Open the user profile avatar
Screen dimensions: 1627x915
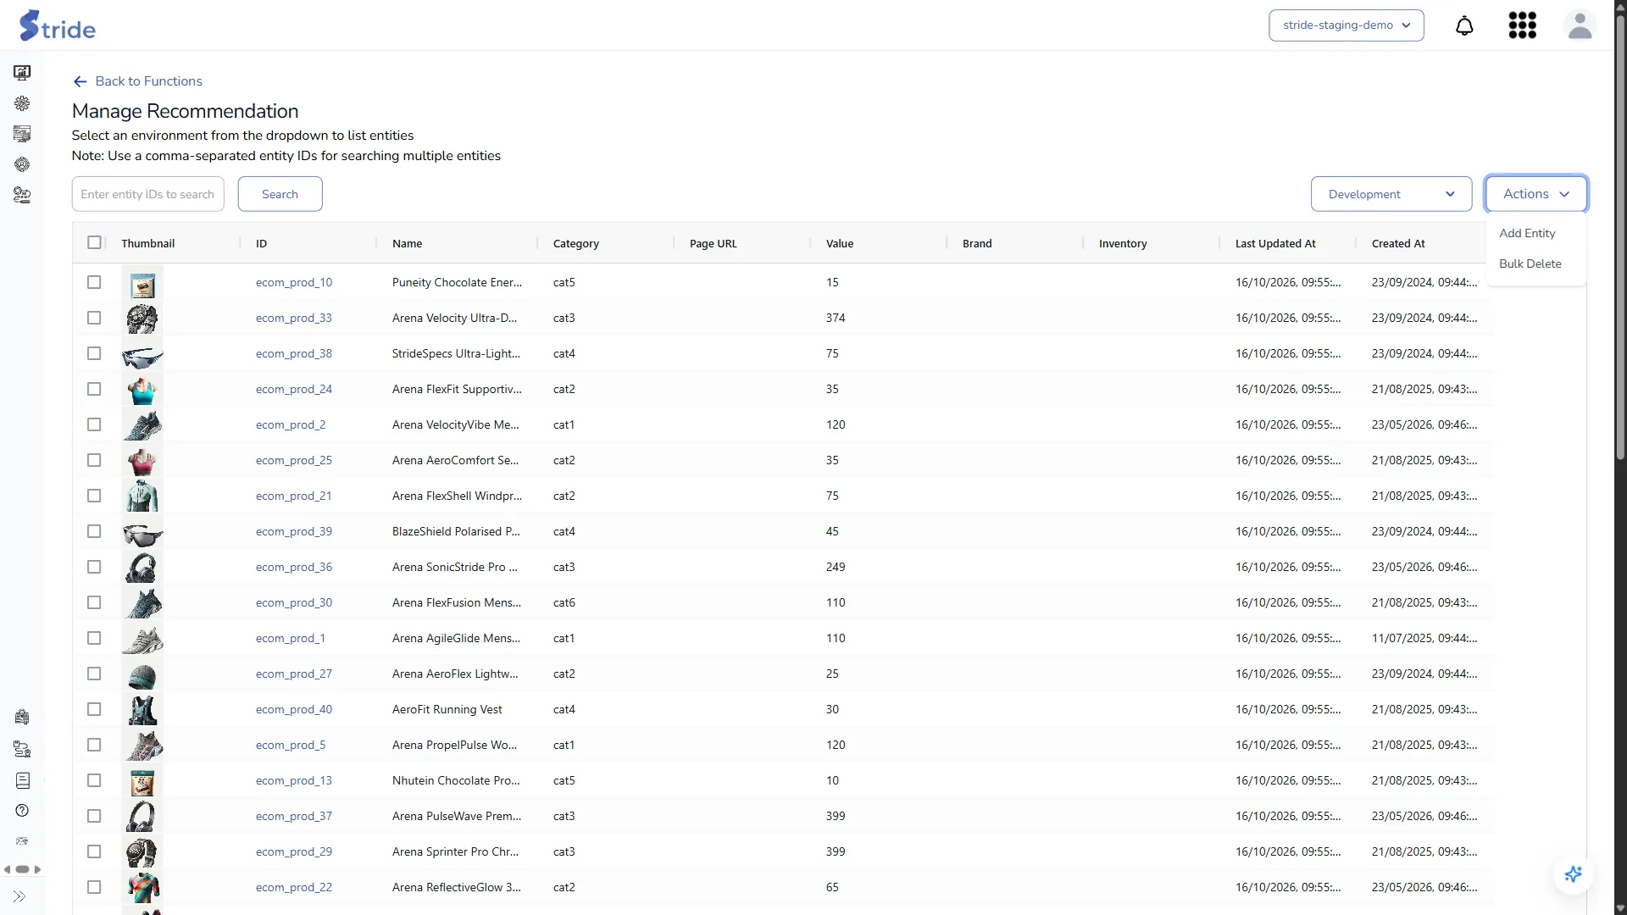pyautogui.click(x=1580, y=25)
